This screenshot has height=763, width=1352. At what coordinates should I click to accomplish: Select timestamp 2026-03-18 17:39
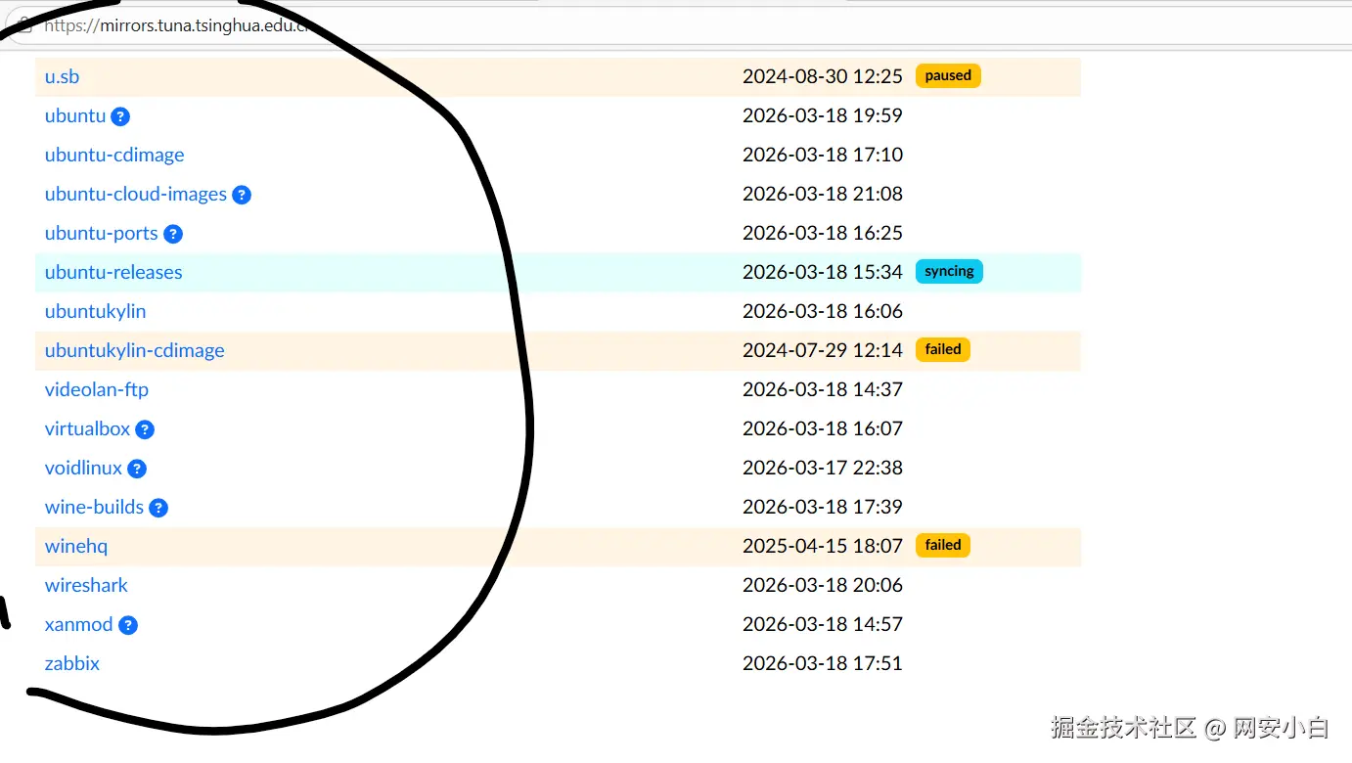[x=823, y=507]
